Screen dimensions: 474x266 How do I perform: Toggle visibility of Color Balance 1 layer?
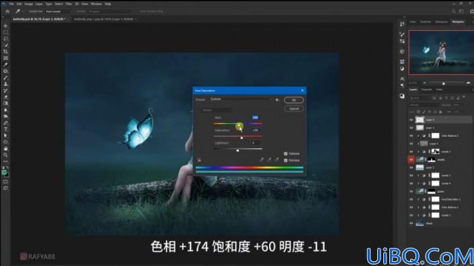click(x=411, y=208)
